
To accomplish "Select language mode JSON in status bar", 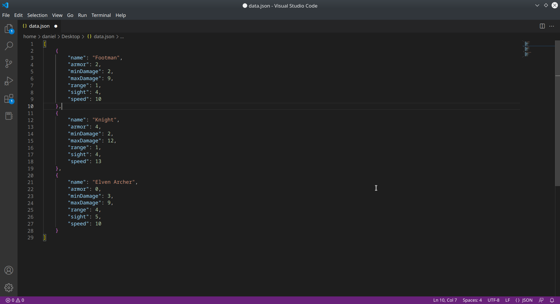I will coord(524,300).
